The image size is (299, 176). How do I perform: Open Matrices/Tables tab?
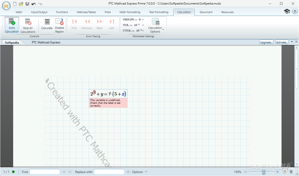pos(86,12)
